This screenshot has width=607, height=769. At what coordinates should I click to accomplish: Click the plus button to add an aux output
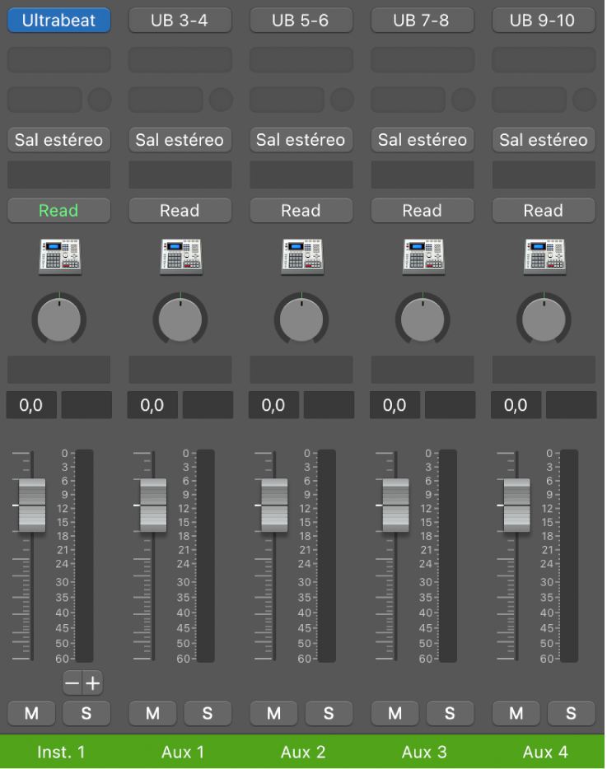pyautogui.click(x=93, y=683)
